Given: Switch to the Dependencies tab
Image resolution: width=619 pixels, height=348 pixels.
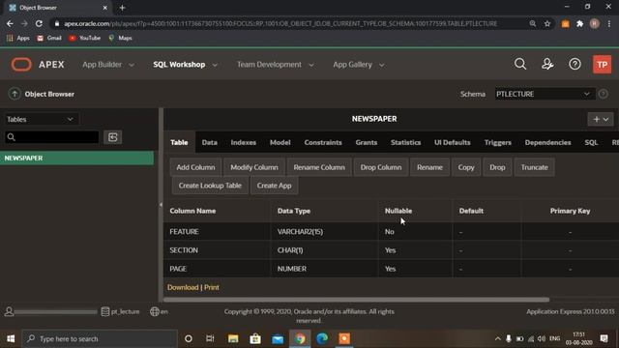Looking at the screenshot, I should tap(547, 142).
